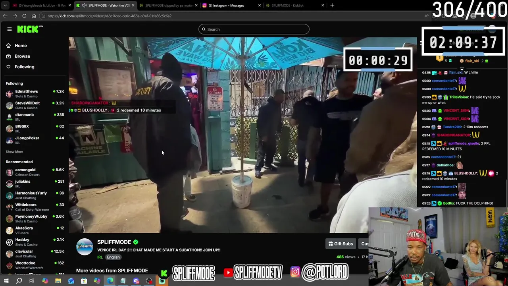Open Windows taskbar search

[x=19, y=281]
